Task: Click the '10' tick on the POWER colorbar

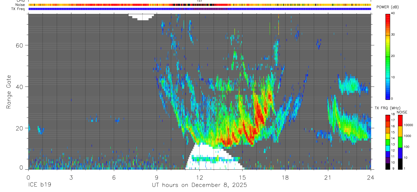Action: (394, 77)
